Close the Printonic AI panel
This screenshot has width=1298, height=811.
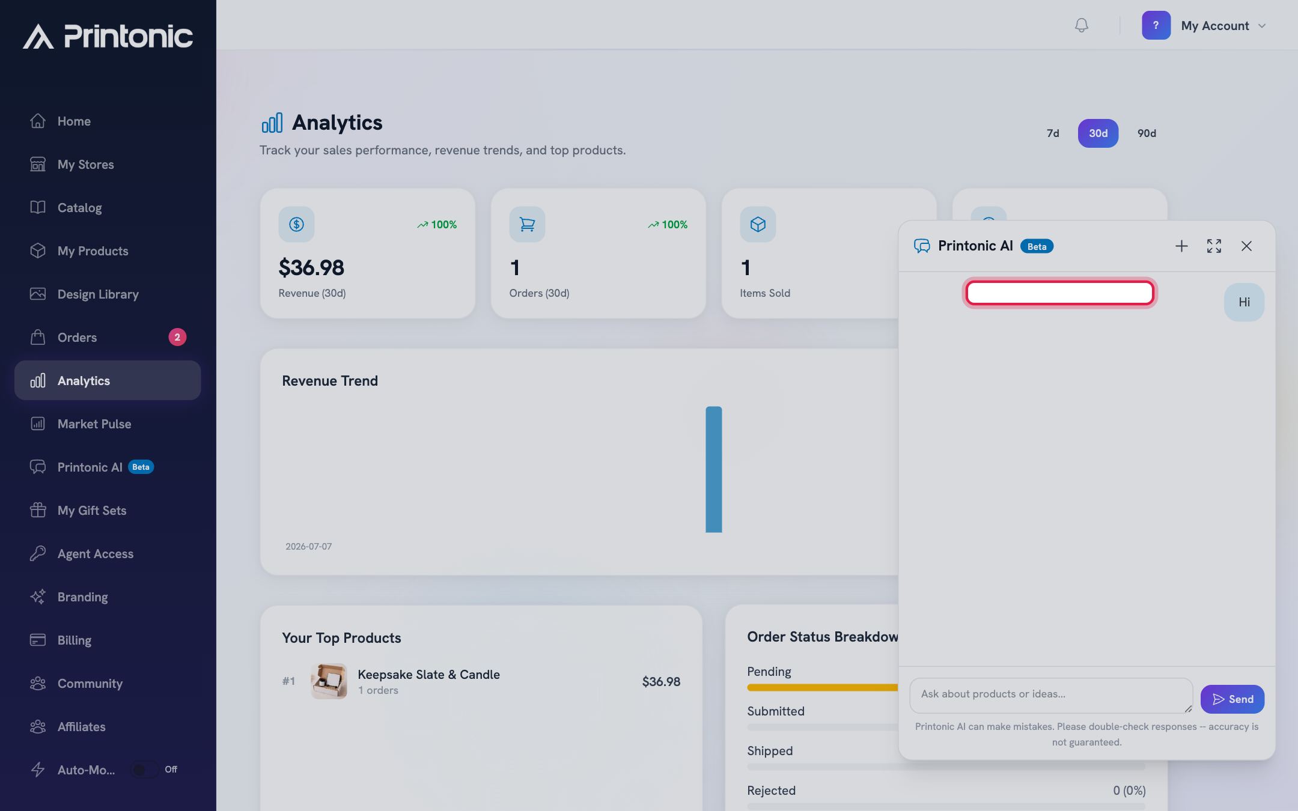1246,246
